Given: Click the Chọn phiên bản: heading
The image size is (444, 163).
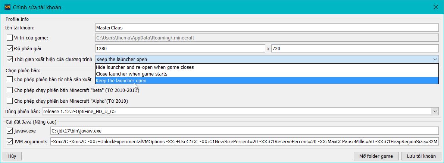Looking at the screenshot, I should (x=23, y=70).
